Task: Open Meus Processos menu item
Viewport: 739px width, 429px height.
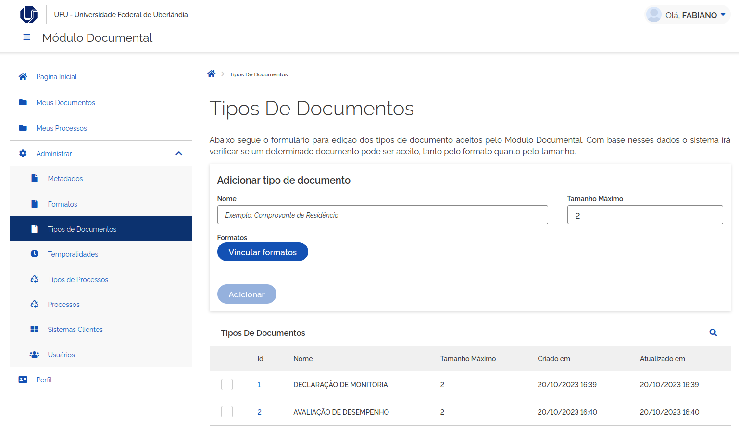Action: pos(62,128)
